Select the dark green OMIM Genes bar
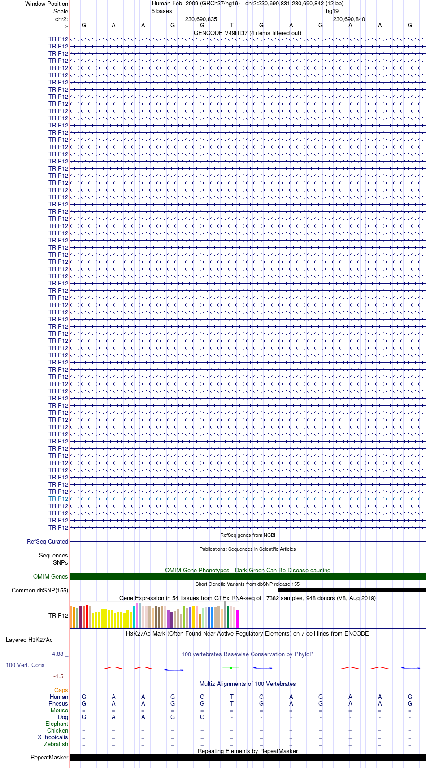Image resolution: width=426 pixels, height=768 pixels. point(248,577)
